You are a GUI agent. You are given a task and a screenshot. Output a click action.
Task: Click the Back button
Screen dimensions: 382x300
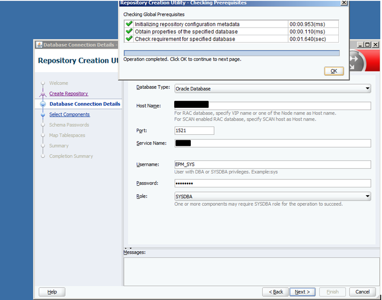click(x=275, y=292)
